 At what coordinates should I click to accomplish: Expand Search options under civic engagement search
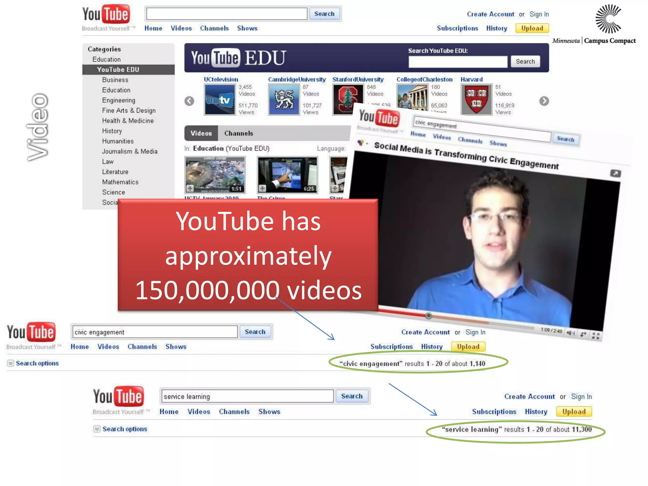(x=33, y=363)
